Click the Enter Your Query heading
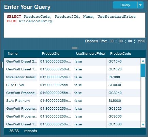The height and width of the screenshot is (137, 148). click(27, 7)
